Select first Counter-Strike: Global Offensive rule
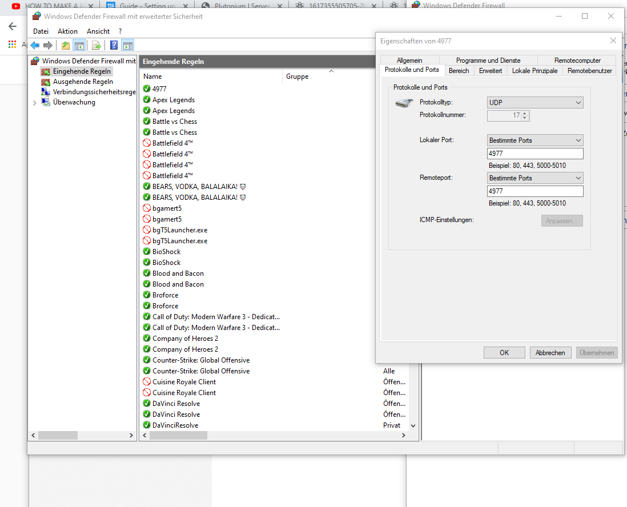 click(201, 360)
